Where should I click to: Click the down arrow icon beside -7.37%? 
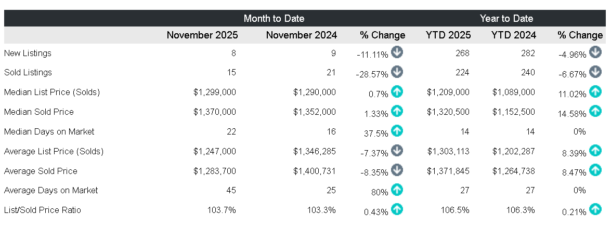[397, 151]
